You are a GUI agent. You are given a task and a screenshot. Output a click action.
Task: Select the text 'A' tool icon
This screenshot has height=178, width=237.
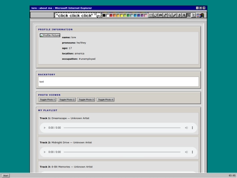point(184,15)
